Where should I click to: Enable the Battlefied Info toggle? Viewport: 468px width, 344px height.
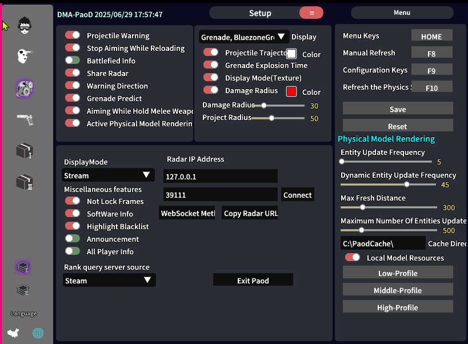73,60
